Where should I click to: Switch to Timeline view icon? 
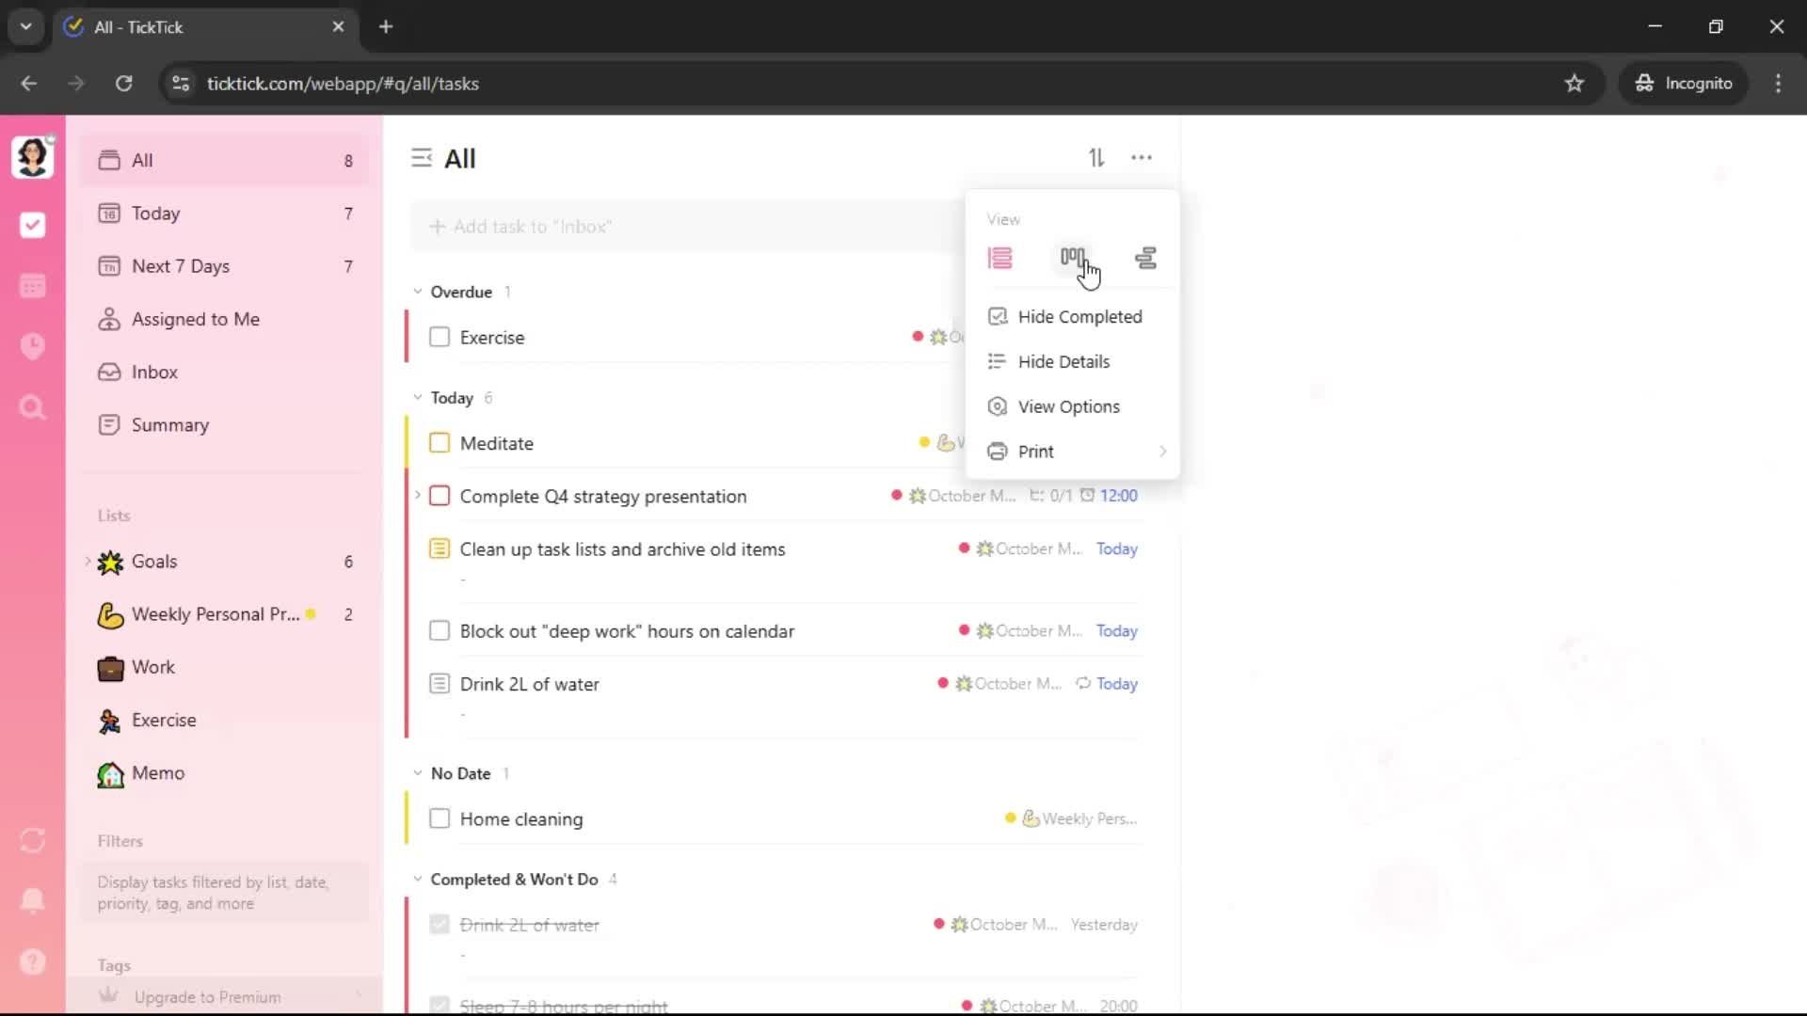point(1145,258)
